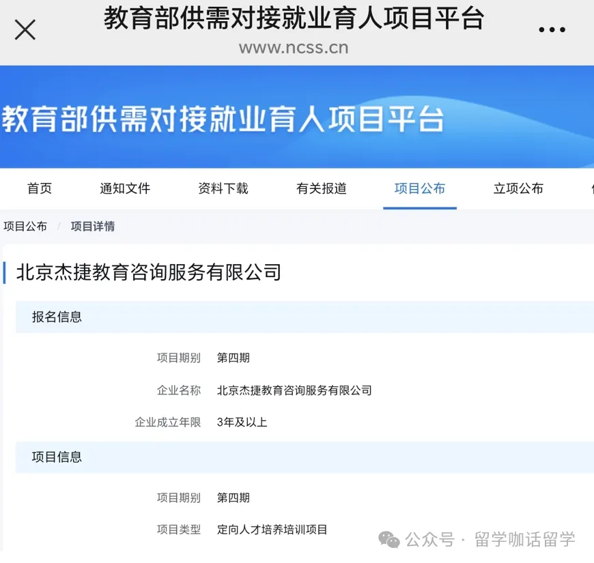Image resolution: width=594 pixels, height=563 pixels.
Task: Click the www.ncss.cn address text
Action: click(x=294, y=48)
